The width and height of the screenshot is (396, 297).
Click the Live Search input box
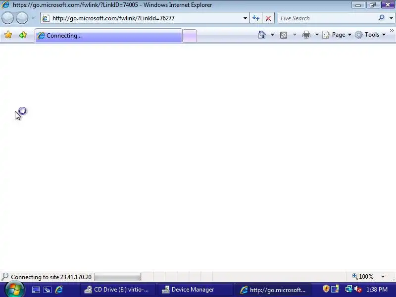pyautogui.click(x=327, y=18)
